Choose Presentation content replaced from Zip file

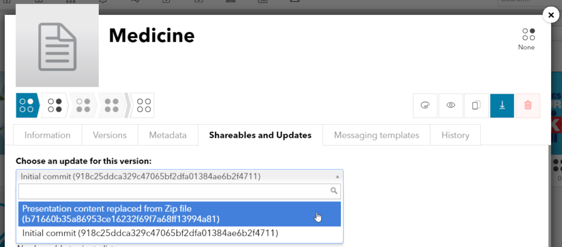(179, 214)
